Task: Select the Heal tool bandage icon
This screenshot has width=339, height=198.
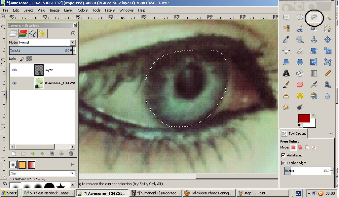Action: (300, 96)
